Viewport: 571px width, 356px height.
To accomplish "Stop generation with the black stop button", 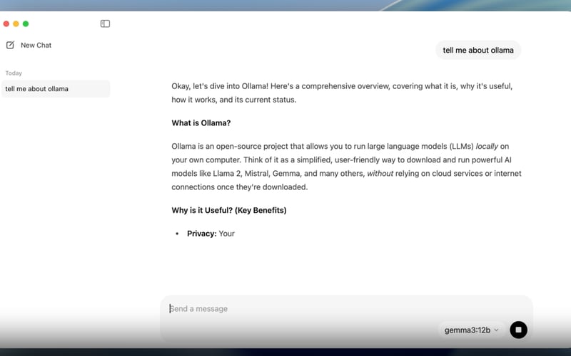I will pos(518,330).
